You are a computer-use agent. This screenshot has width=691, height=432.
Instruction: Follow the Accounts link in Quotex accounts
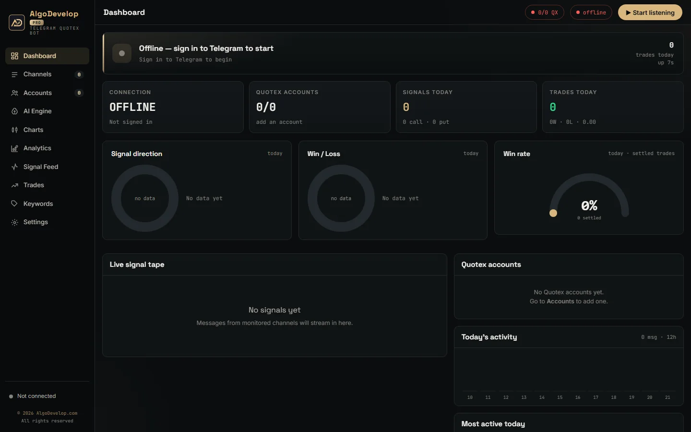coord(560,301)
